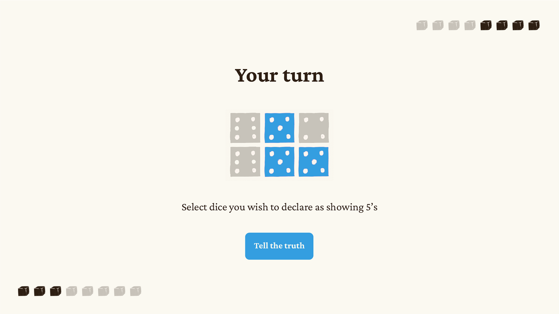Select the gray six die in bottom row
The image size is (559, 314).
point(245,162)
